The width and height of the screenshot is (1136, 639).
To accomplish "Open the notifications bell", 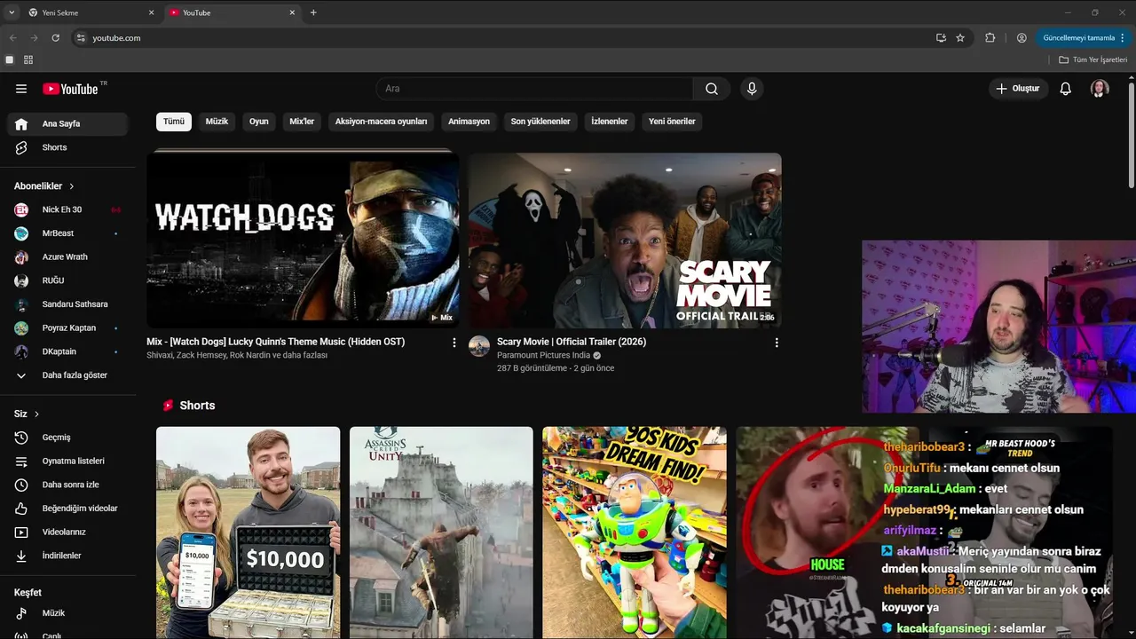I will pyautogui.click(x=1066, y=89).
